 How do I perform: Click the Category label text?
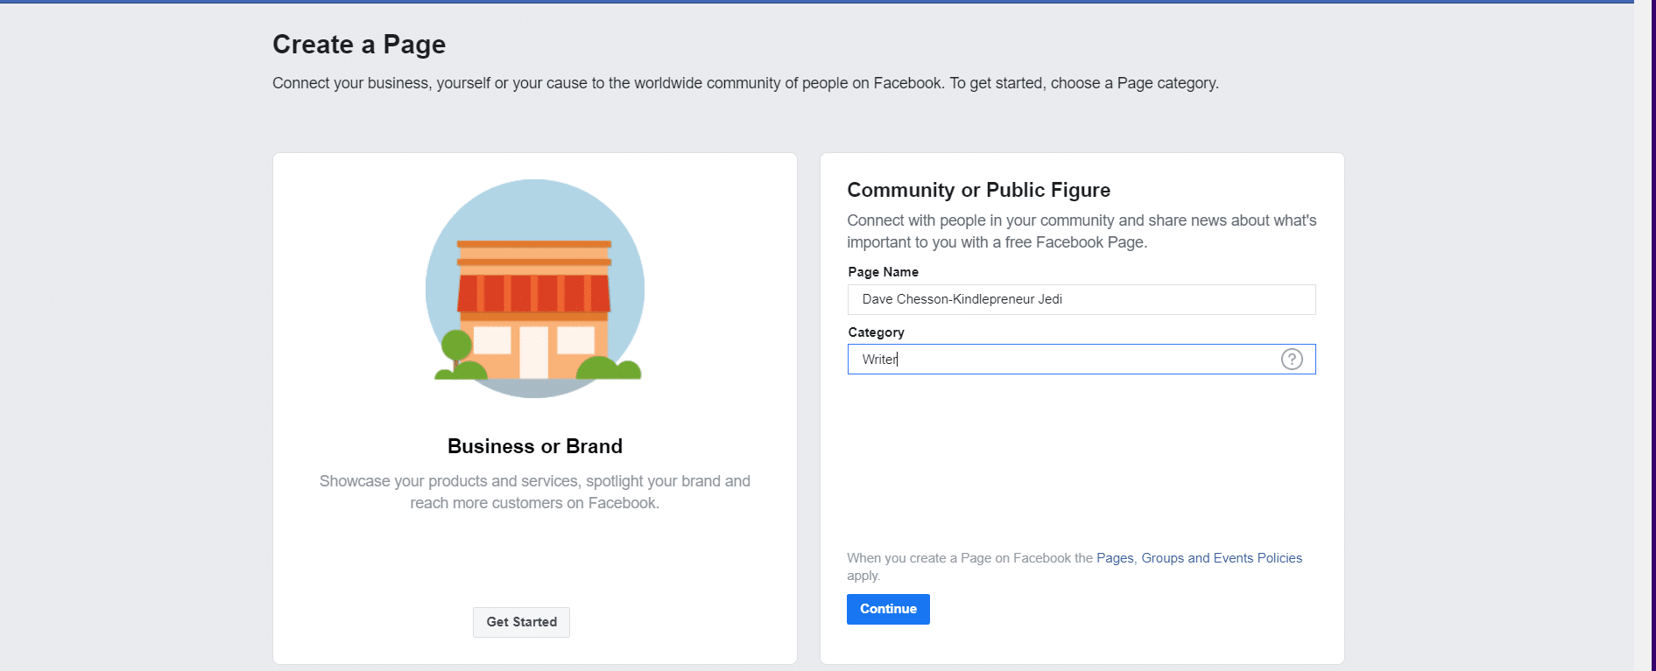click(x=876, y=332)
